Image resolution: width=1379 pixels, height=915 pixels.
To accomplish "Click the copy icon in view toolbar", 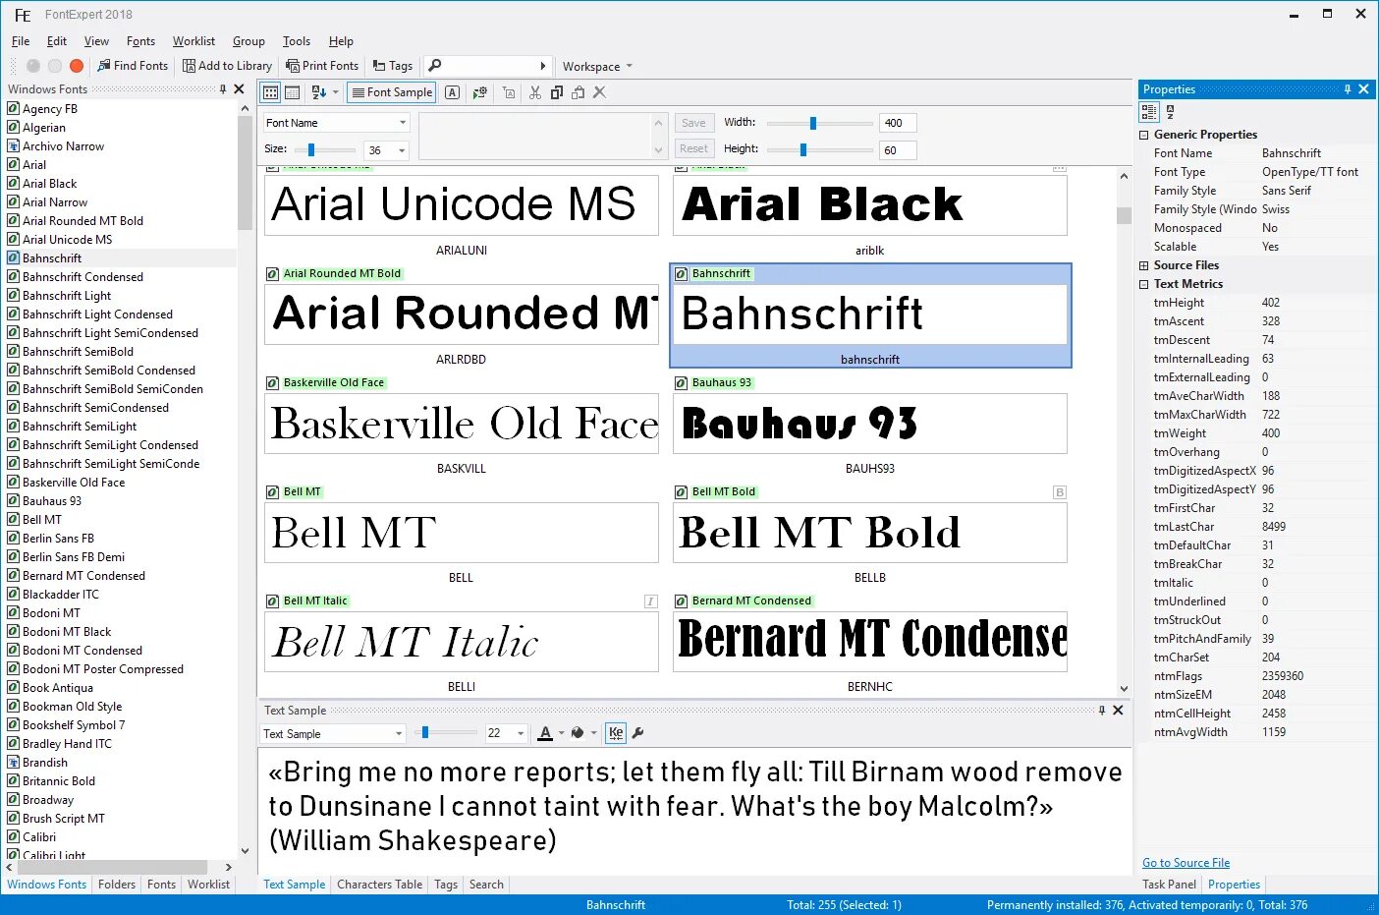I will [557, 92].
